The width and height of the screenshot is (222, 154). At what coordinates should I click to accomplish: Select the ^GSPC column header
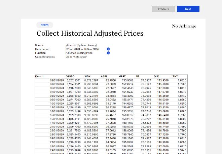click(x=70, y=77)
